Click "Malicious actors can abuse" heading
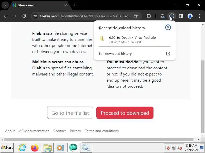The width and height of the screenshot is (205, 153). pos(58,62)
